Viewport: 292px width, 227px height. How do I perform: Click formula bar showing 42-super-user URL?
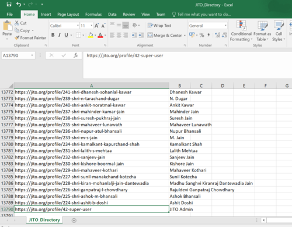tap(187, 65)
